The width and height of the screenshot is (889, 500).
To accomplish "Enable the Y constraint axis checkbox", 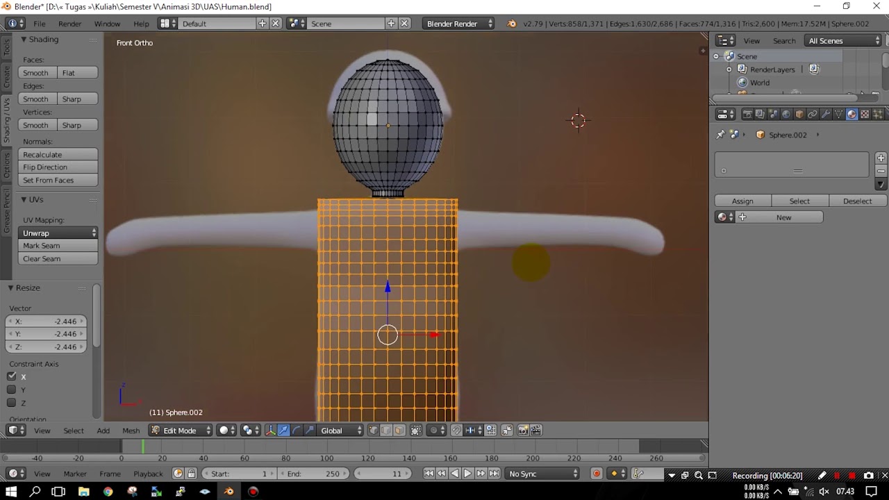I will click(x=12, y=390).
